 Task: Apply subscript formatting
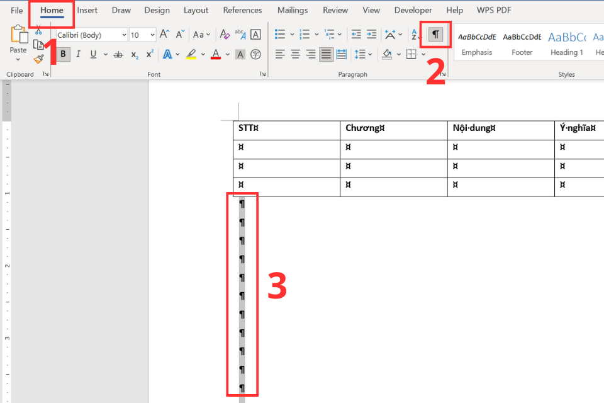coord(135,55)
